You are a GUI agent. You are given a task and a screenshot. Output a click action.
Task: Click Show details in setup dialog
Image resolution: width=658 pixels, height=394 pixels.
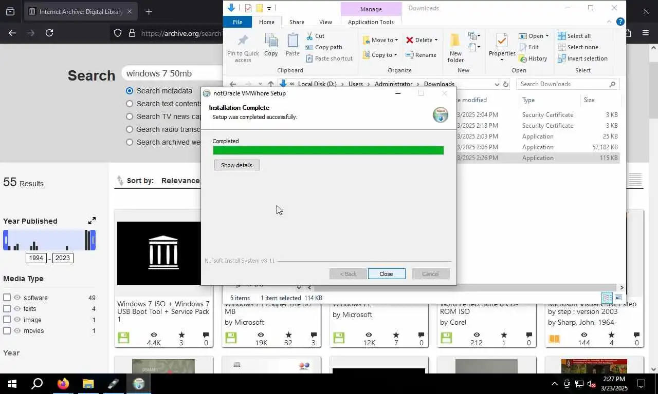236,165
